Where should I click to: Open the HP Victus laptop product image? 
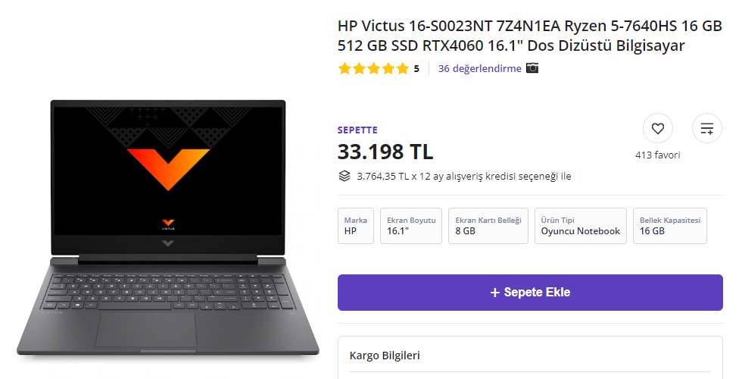168,227
